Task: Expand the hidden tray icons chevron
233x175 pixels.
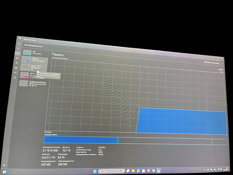Action: tap(205, 170)
